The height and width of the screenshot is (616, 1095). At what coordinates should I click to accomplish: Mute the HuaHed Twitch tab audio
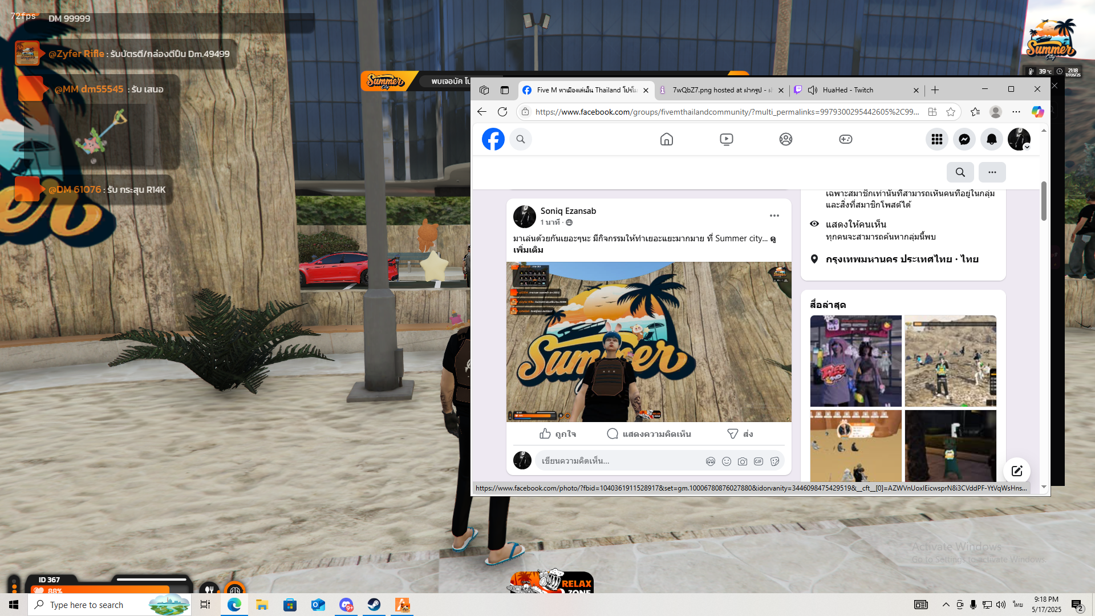pos(813,90)
